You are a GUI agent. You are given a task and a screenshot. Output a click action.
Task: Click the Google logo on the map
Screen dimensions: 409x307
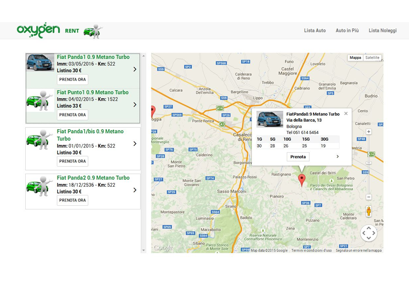163,248
